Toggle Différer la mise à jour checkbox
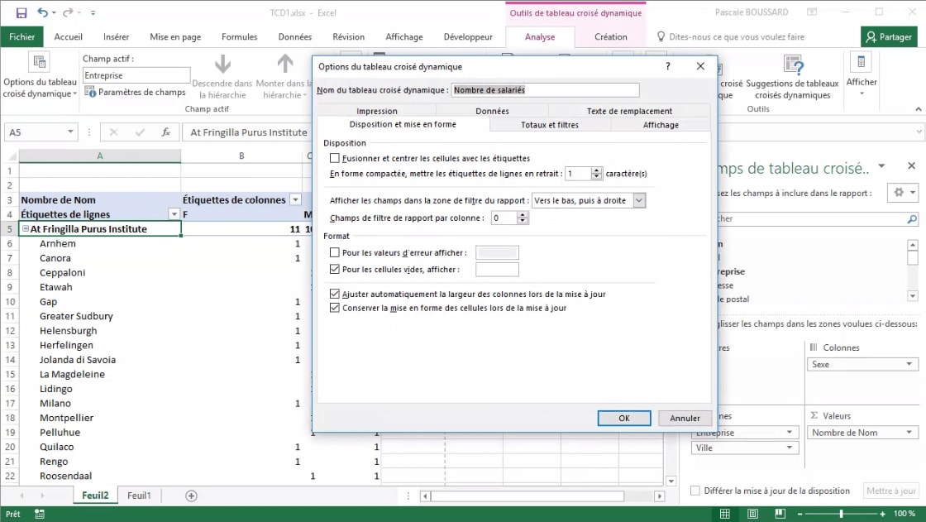 (x=695, y=491)
